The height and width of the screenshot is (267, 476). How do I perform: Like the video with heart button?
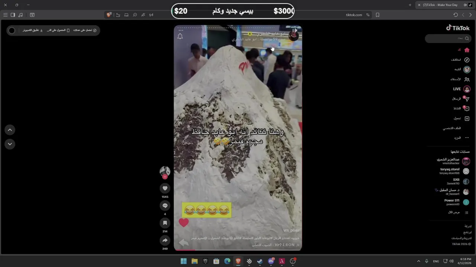click(x=165, y=188)
